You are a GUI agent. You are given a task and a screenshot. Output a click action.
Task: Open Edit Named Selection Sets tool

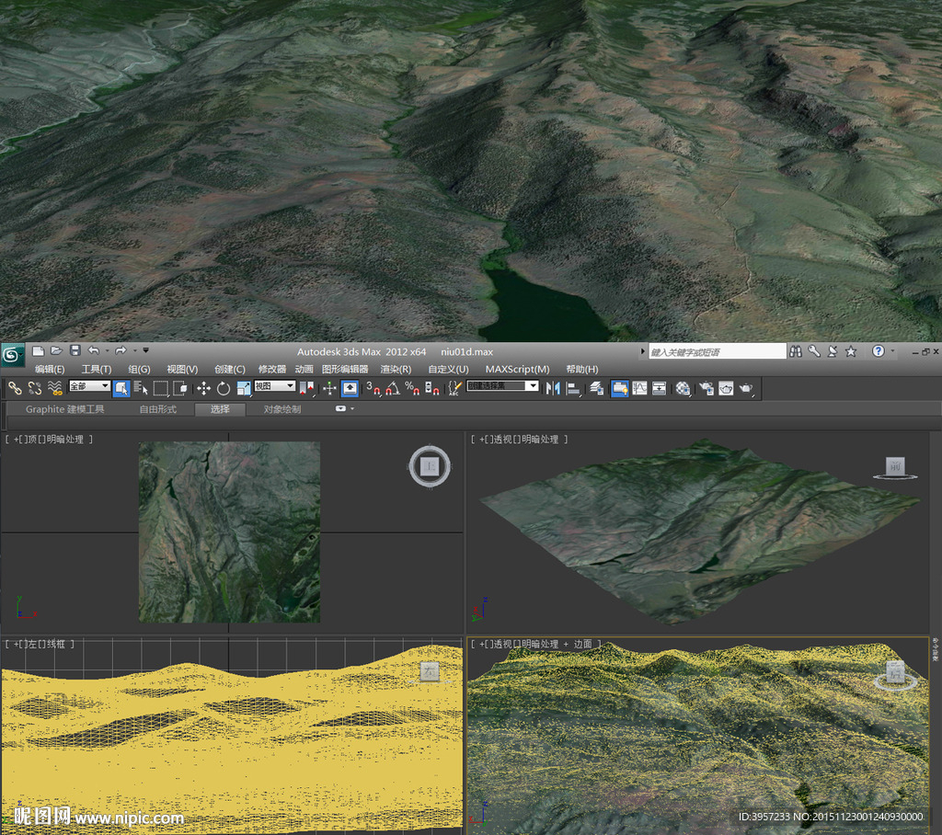point(454,389)
